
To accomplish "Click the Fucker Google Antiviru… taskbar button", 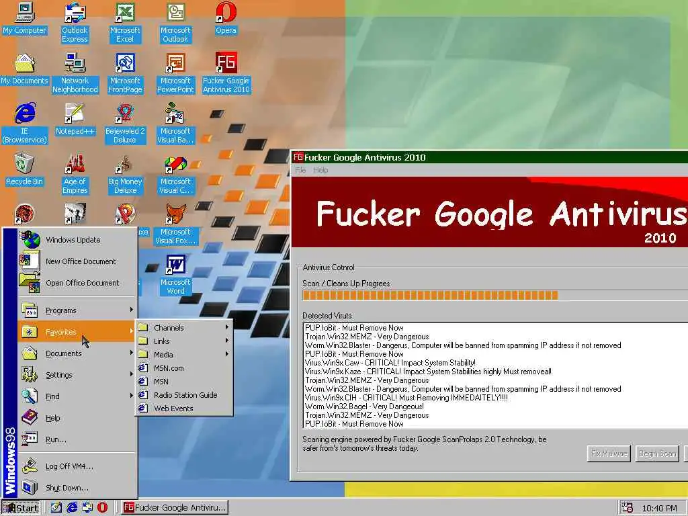I will click(x=175, y=508).
